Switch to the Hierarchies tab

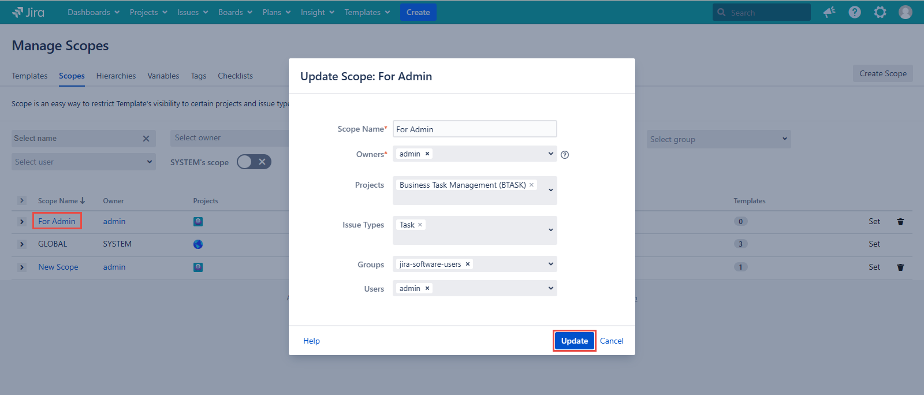coord(116,76)
